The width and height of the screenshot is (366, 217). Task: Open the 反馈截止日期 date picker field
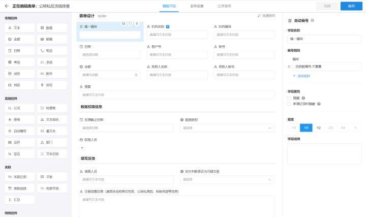(127, 128)
